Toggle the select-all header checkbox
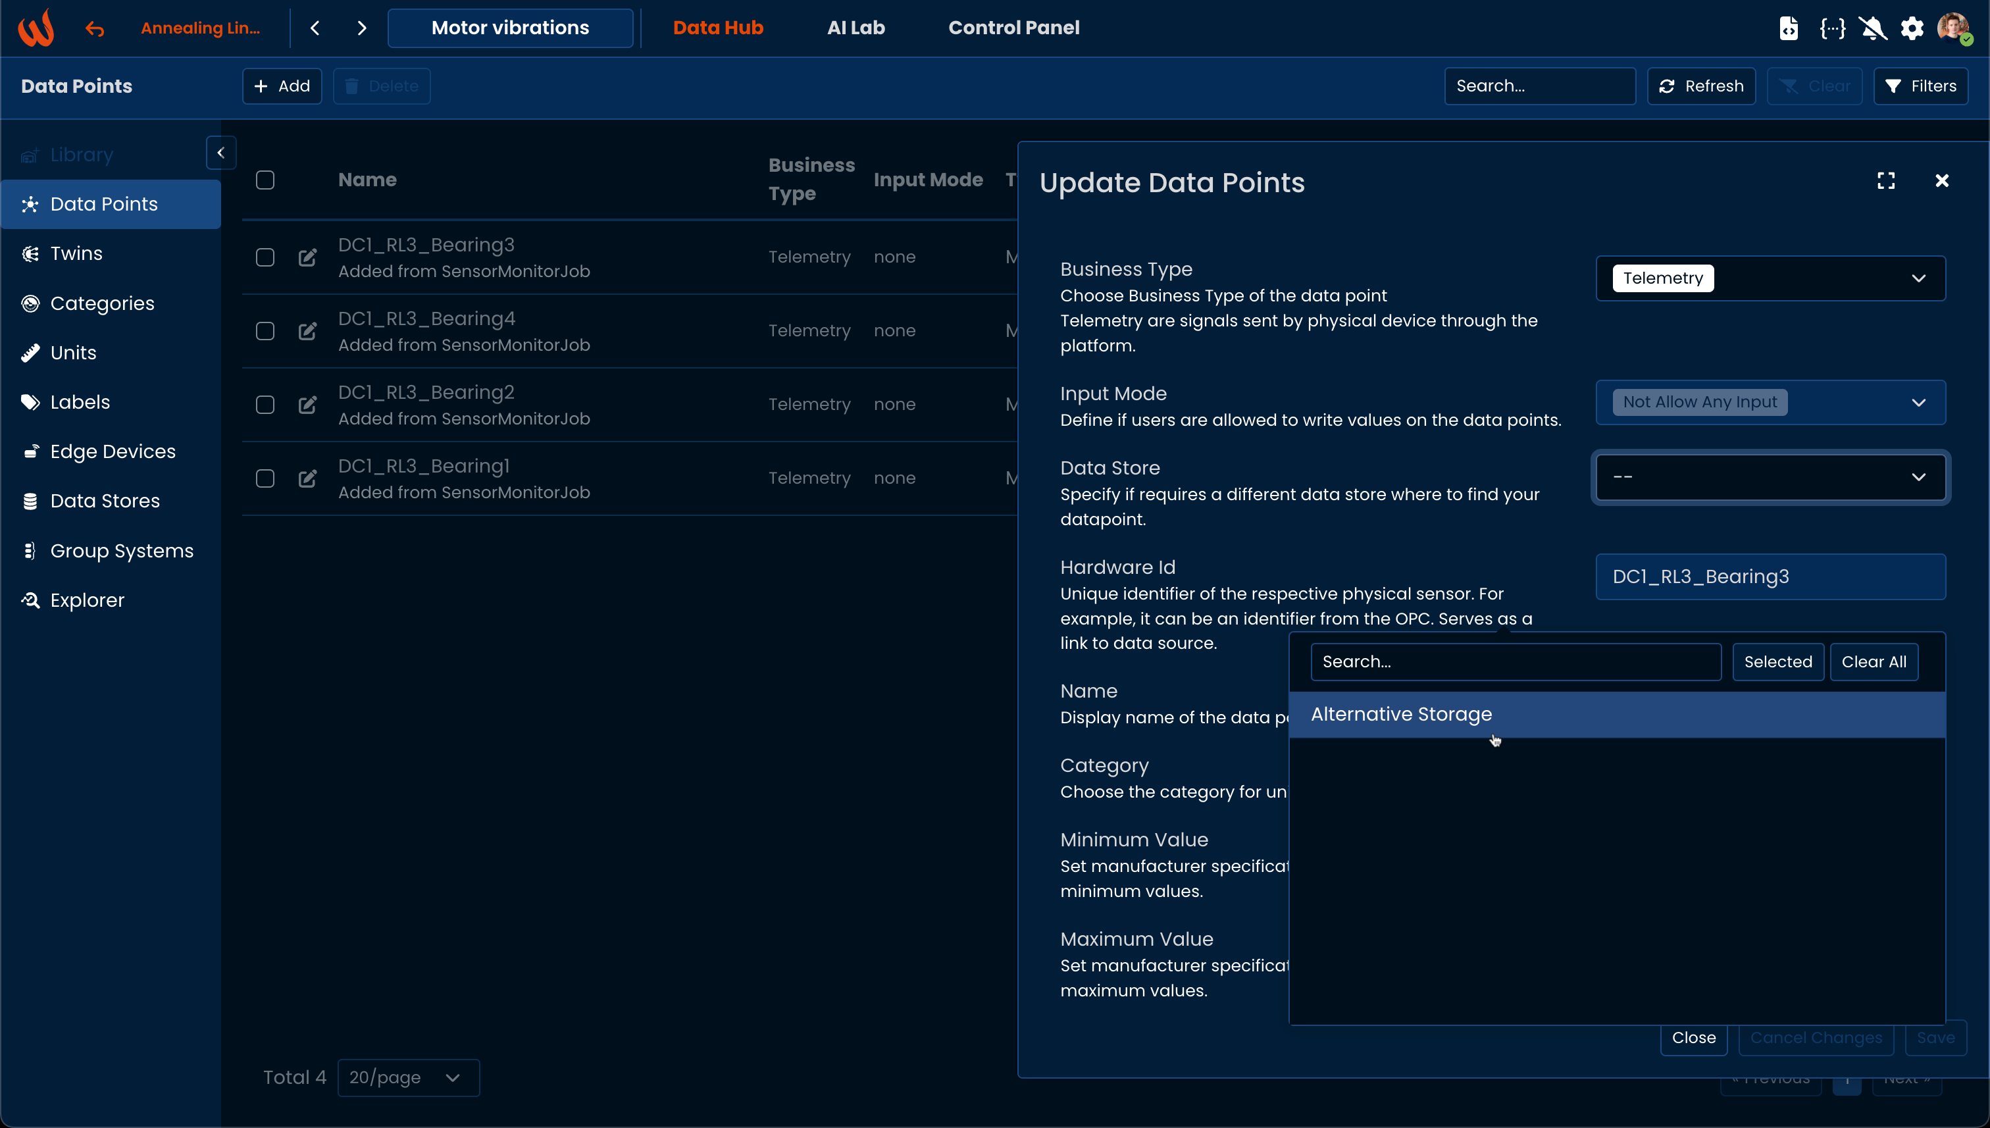1990x1128 pixels. point(265,180)
